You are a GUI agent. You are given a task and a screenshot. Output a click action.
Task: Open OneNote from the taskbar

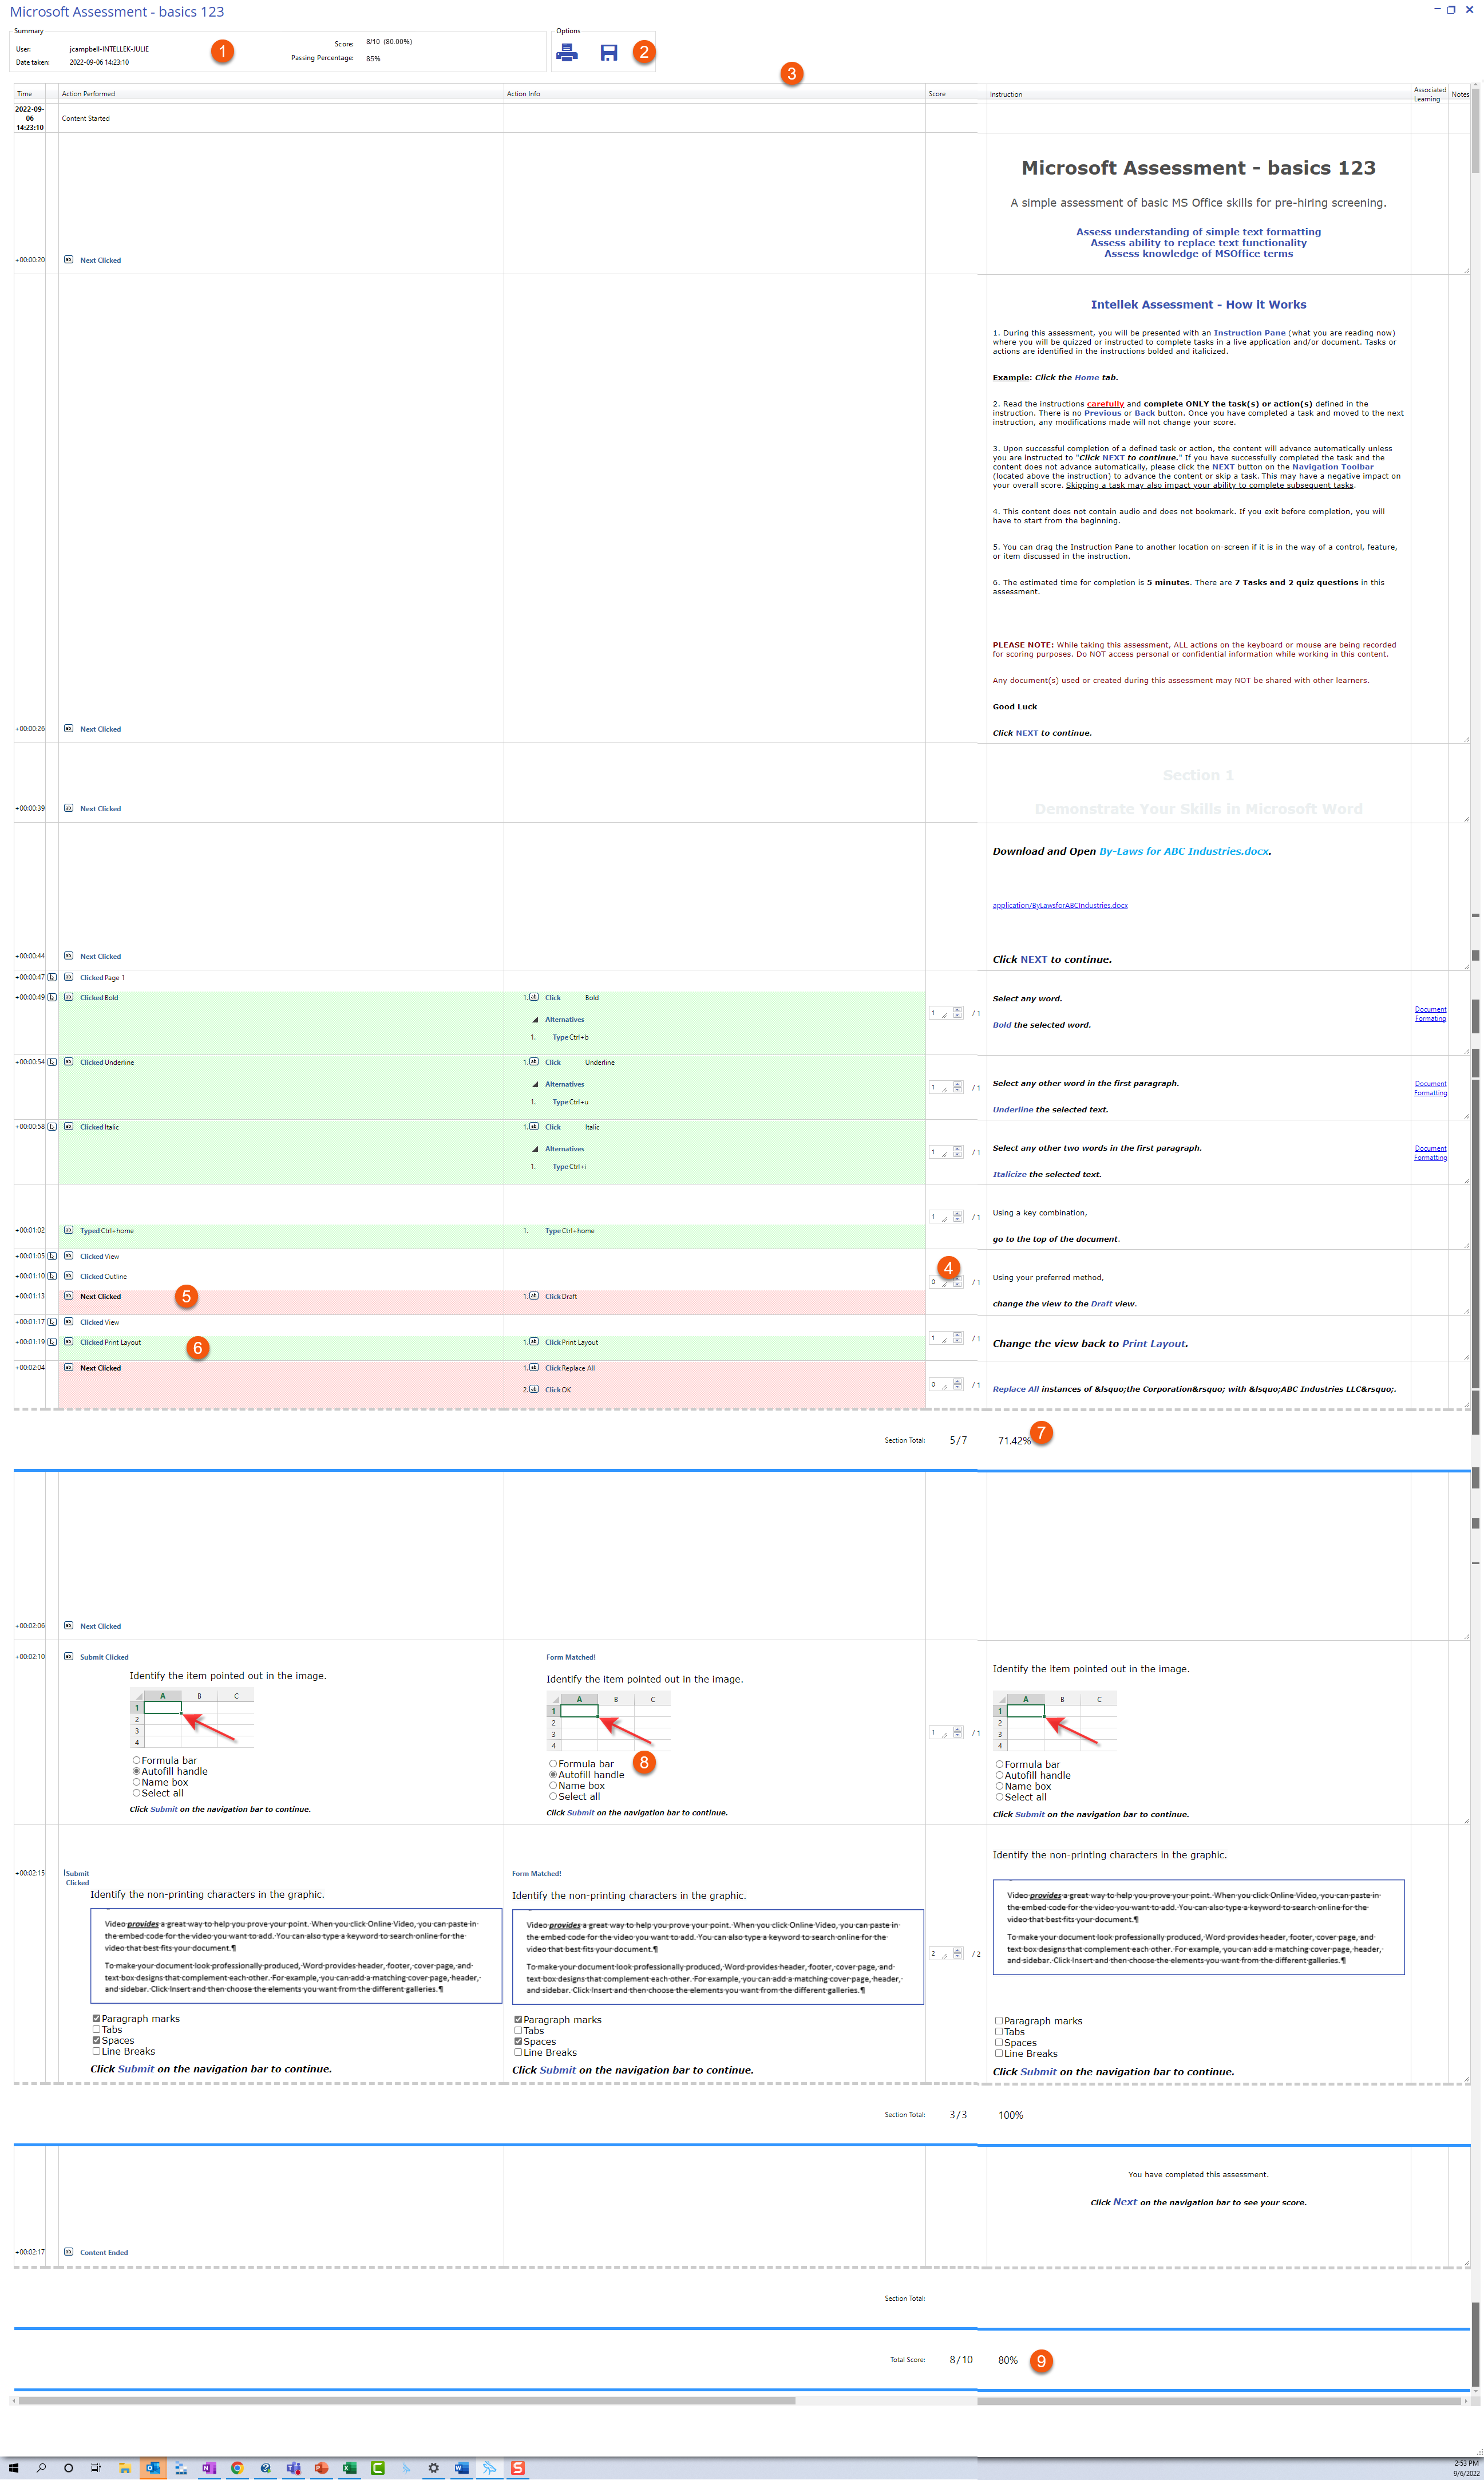209,2468
